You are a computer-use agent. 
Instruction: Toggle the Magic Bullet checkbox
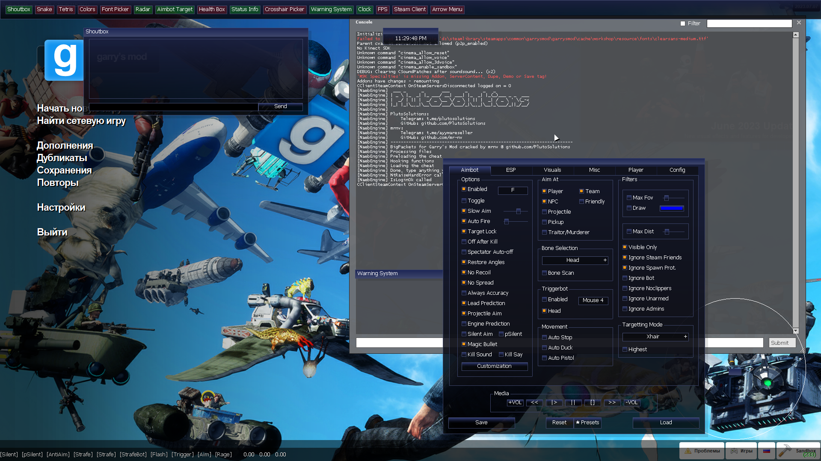[x=464, y=344]
